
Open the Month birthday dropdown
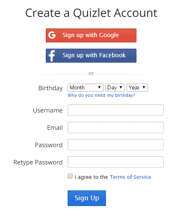[x=85, y=88]
